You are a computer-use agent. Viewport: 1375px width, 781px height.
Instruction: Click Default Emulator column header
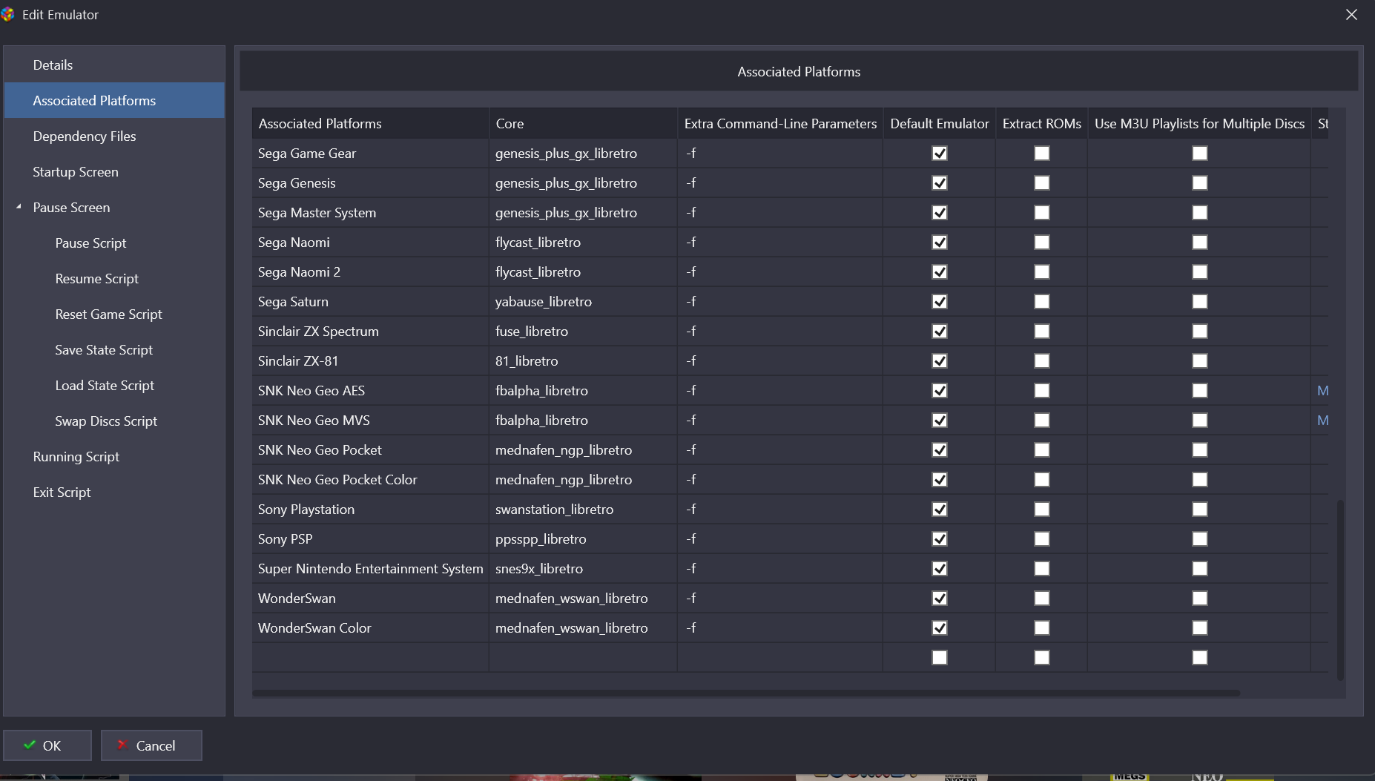tap(940, 123)
